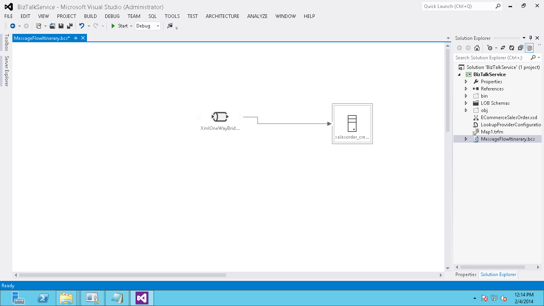
Task: Open the active files dropdown beside the document tabs
Action: click(x=449, y=38)
